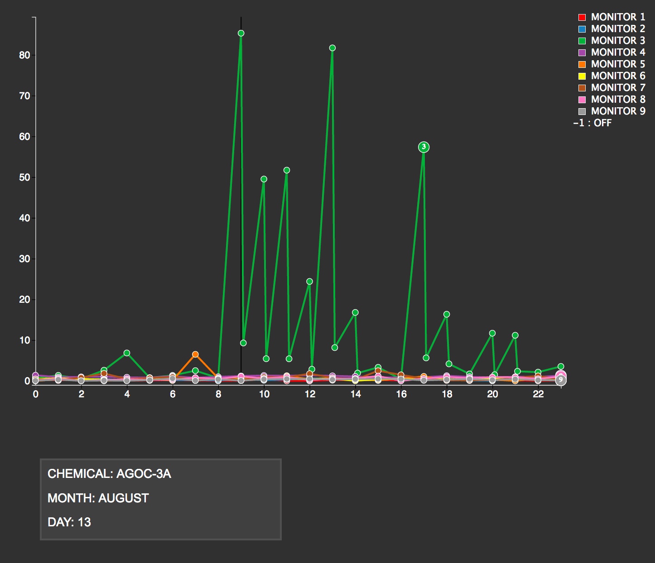The height and width of the screenshot is (563, 655).
Task: Click the yellow Monitor 6 legend swatch
Action: point(582,76)
